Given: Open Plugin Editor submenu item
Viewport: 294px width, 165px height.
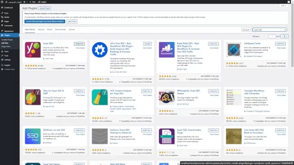Looking at the screenshot, I should [6, 47].
